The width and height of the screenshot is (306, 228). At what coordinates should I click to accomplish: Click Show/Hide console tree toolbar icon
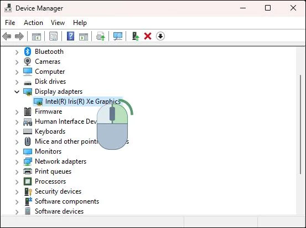point(37,37)
